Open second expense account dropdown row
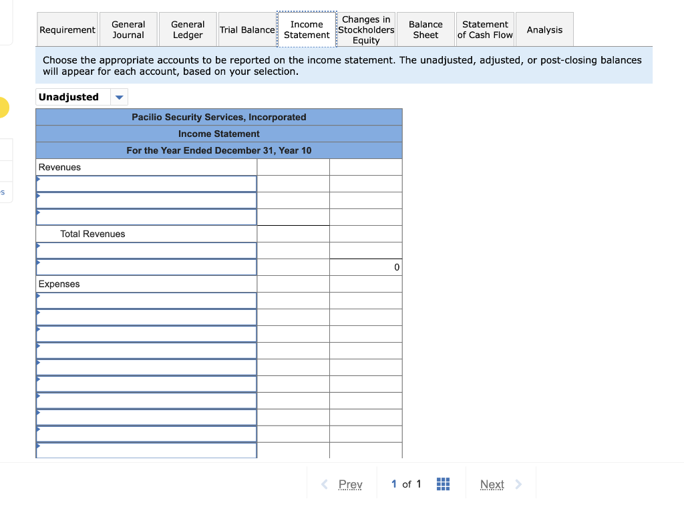Image resolution: width=684 pixels, height=505 pixels. pos(146,317)
